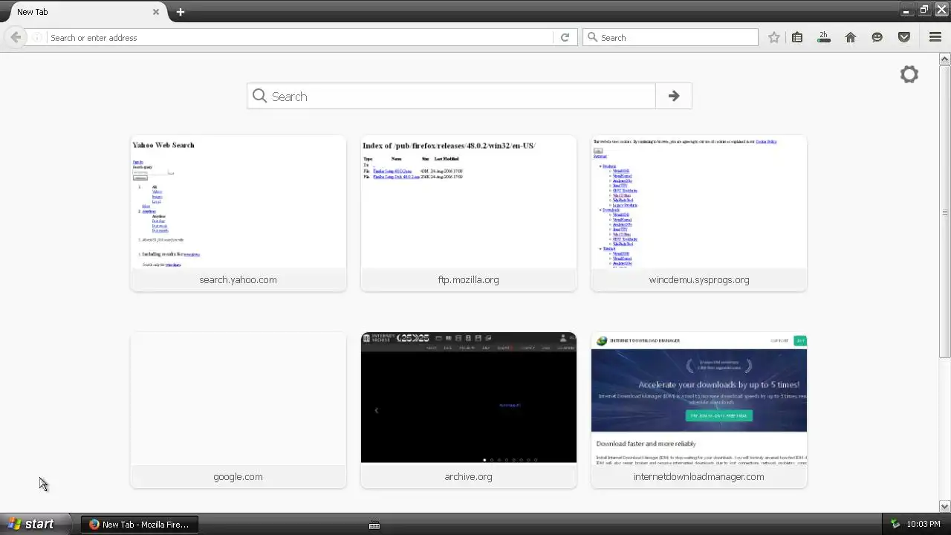Close the New Tab tab
Screen dimensions: 951x535
(x=156, y=12)
